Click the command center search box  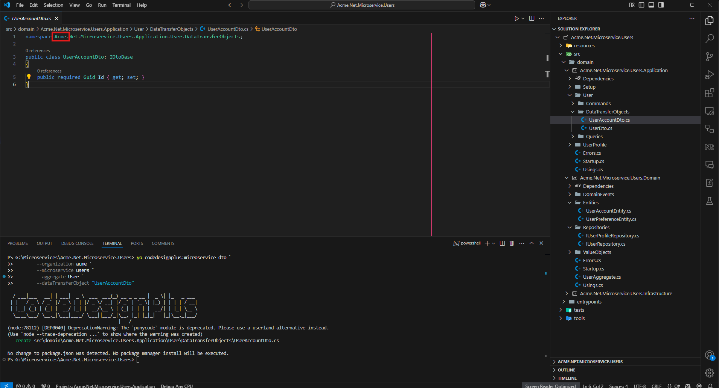tap(362, 5)
